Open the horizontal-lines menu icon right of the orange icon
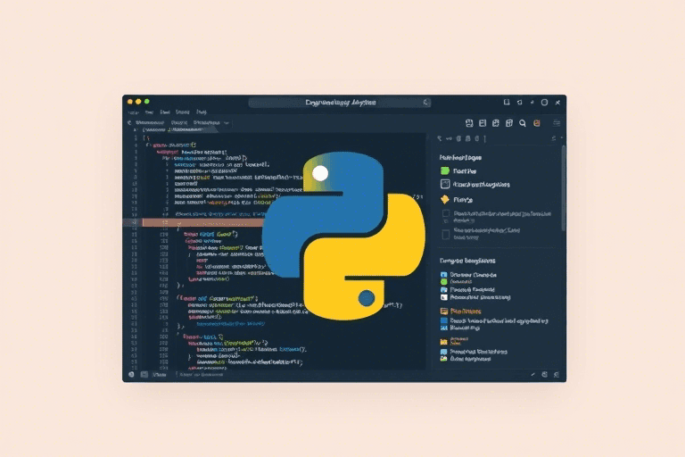This screenshot has width=685, height=457. (x=557, y=123)
